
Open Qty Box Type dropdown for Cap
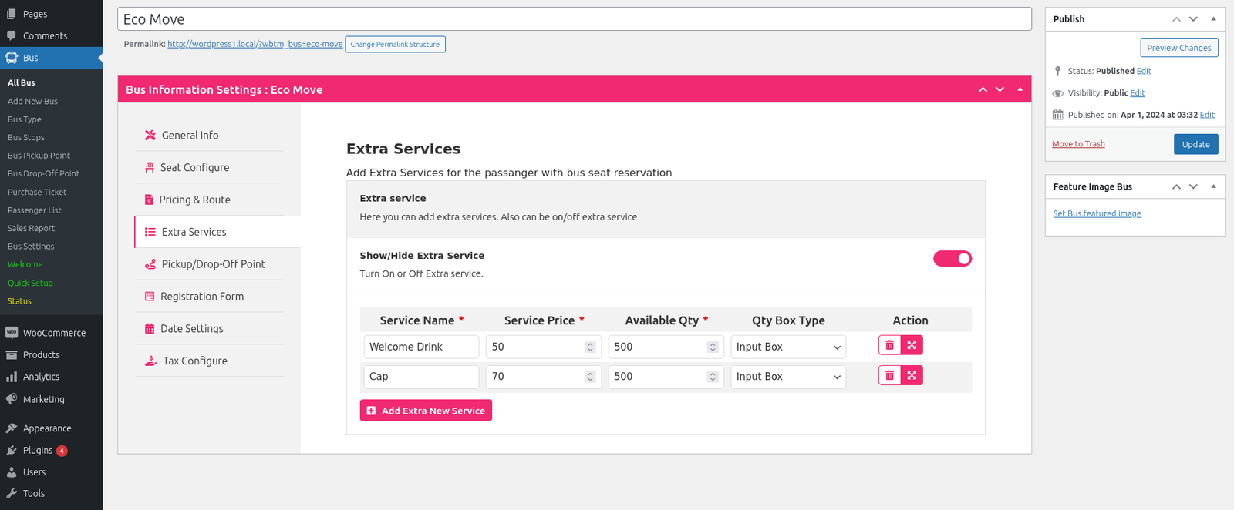[x=787, y=377]
